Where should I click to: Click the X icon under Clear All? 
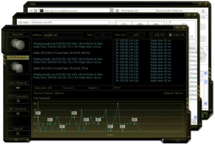tap(18, 133)
